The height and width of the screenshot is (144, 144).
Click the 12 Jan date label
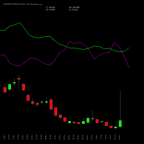coord(92,137)
